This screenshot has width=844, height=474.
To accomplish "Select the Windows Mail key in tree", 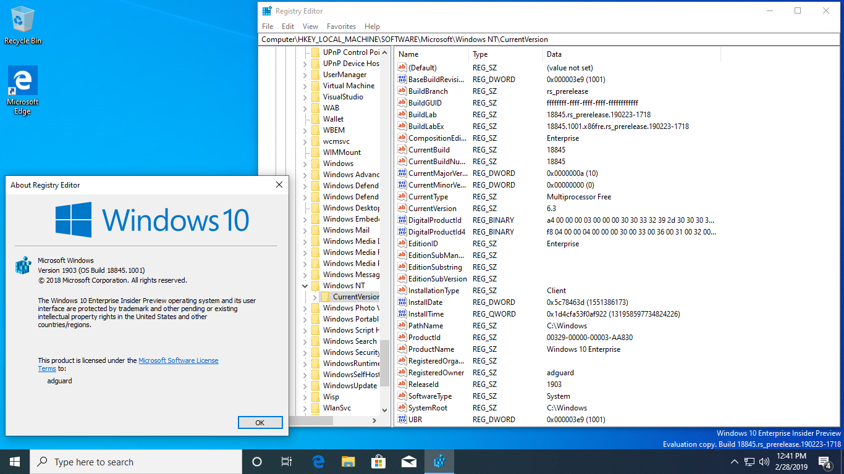I will tap(346, 230).
